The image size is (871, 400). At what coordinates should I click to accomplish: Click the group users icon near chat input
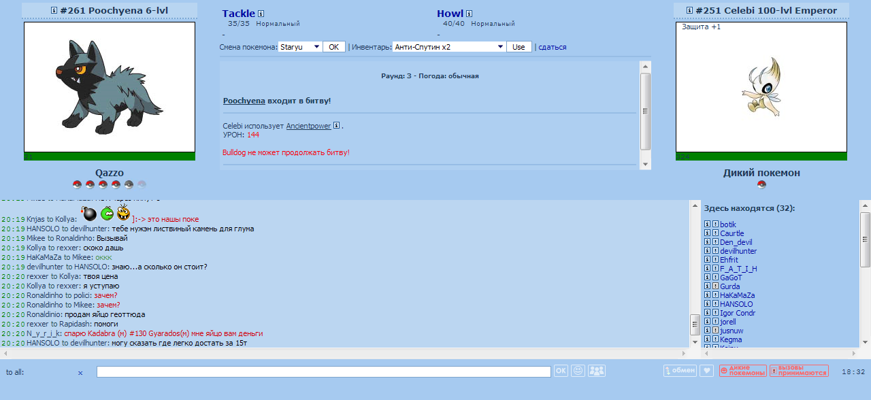point(597,371)
